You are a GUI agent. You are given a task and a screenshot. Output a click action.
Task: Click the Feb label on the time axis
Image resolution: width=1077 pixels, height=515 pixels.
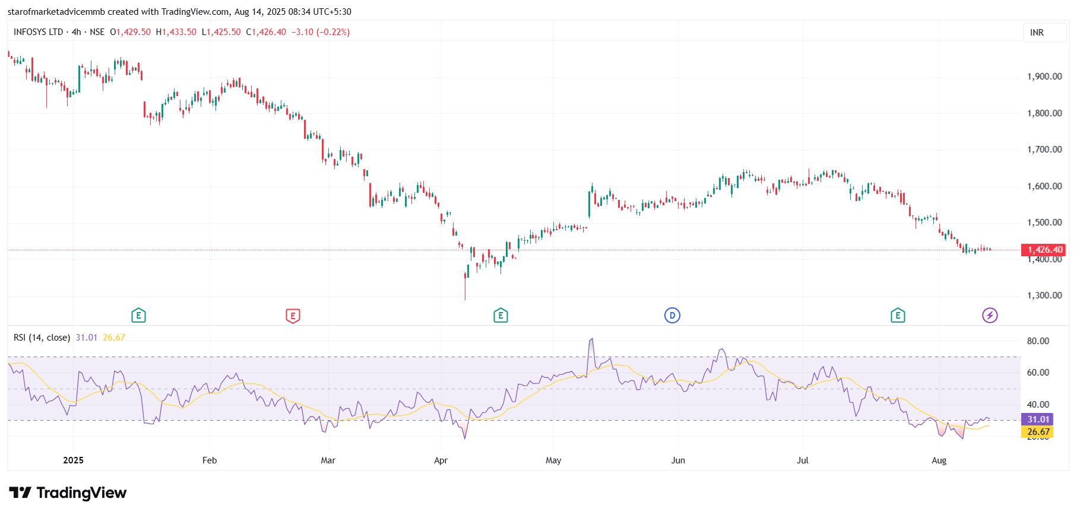pos(210,460)
